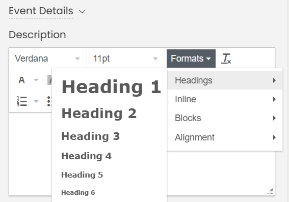The image size is (289, 202).
Task: Click the bullet list icon
Action: 49,101
